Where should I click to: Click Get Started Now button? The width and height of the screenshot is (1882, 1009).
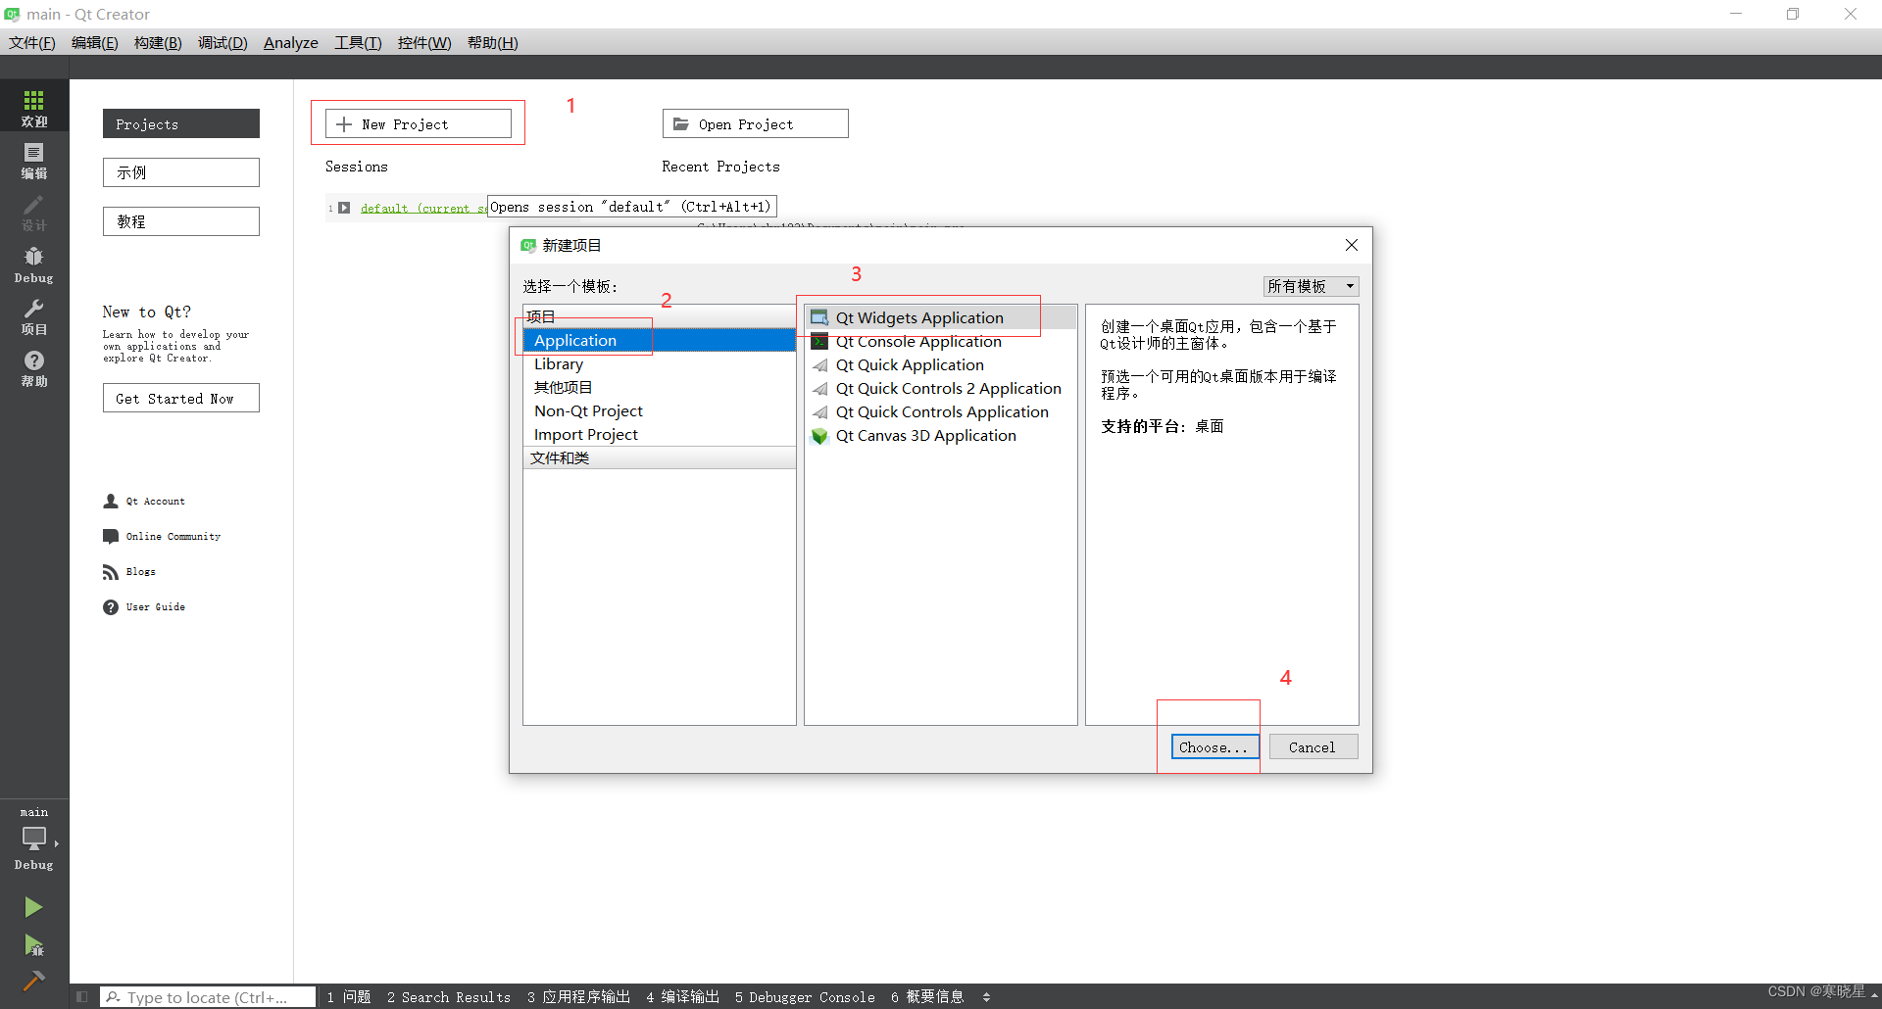[181, 398]
